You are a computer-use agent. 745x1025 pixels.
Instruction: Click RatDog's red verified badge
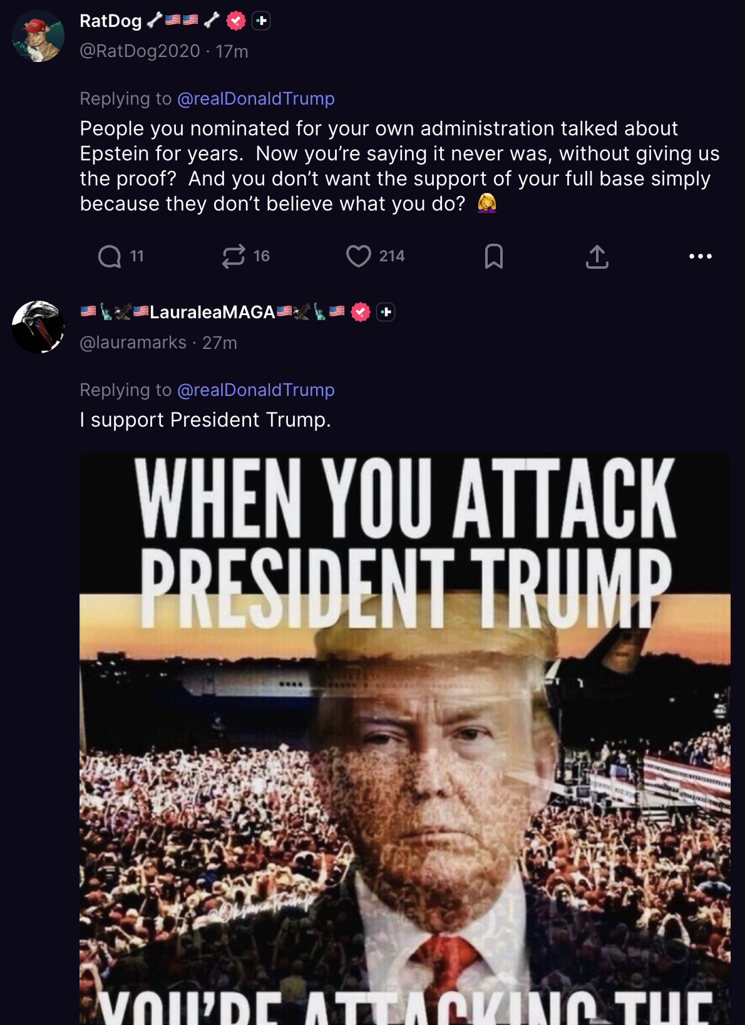point(236,21)
